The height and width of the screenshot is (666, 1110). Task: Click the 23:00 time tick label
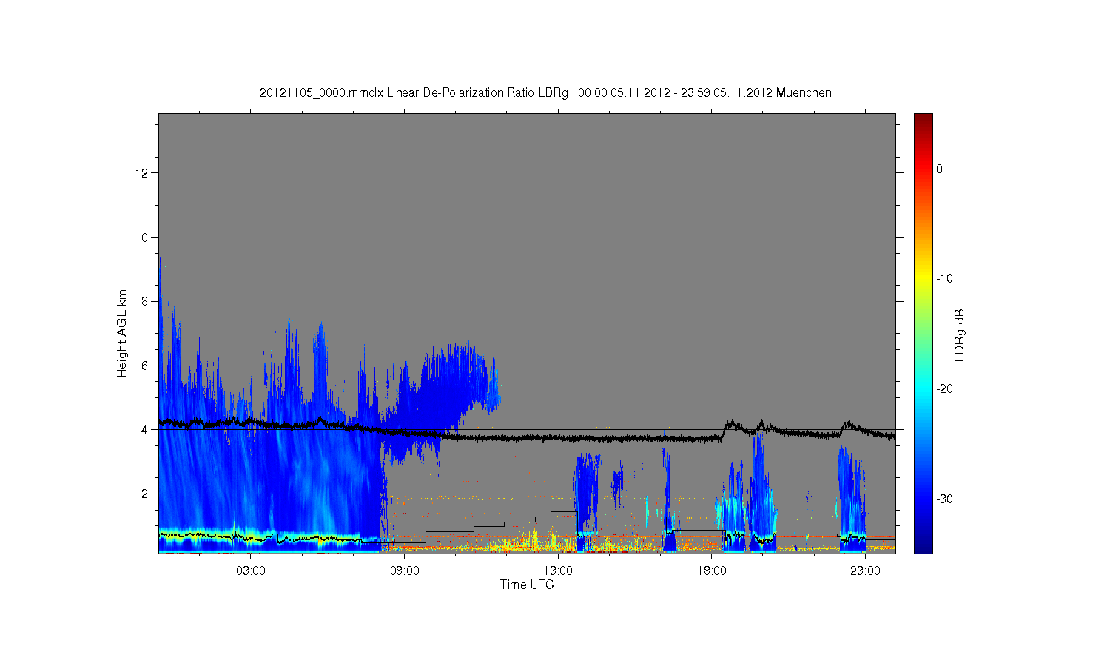tap(865, 571)
